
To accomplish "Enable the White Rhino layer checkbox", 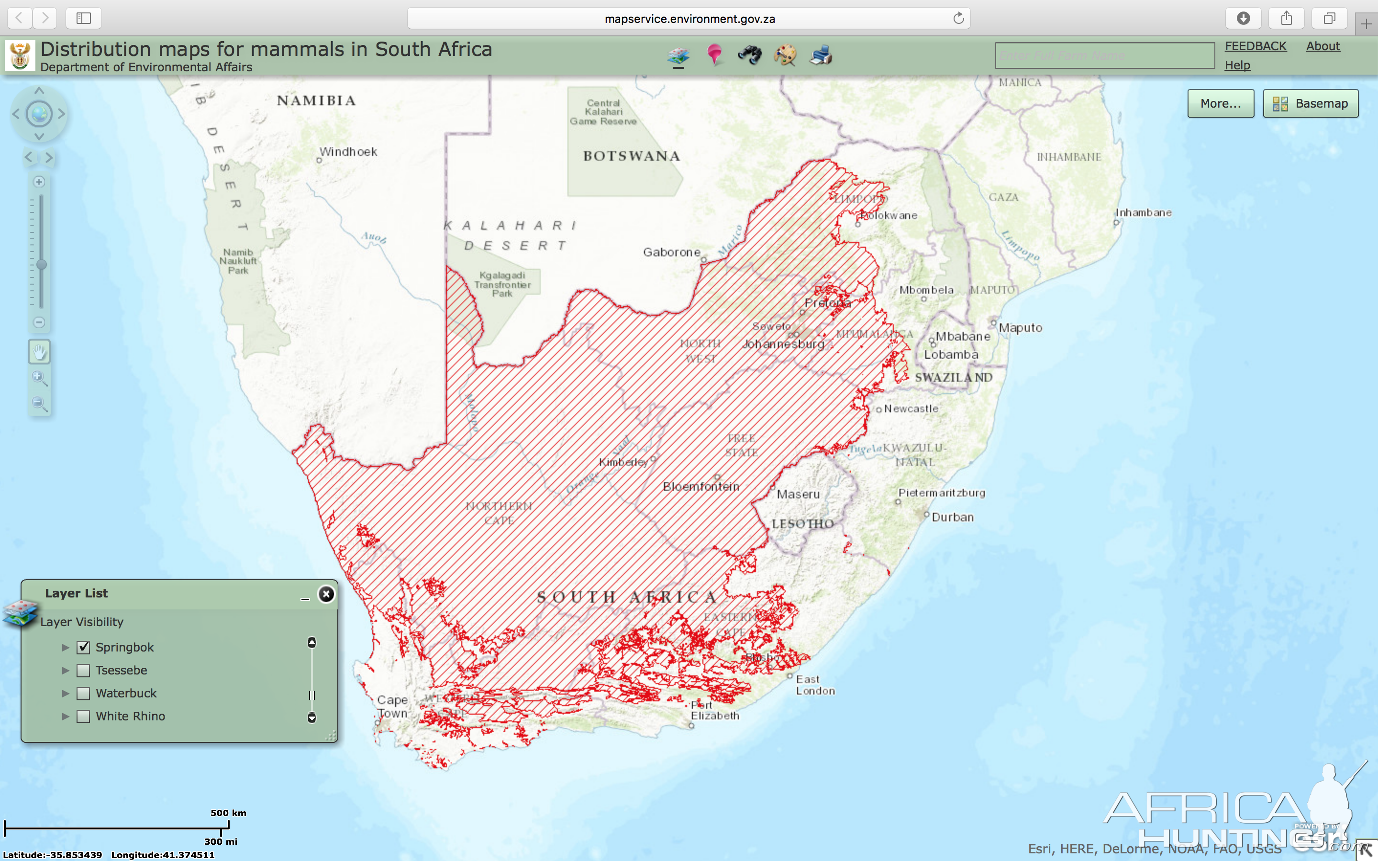I will point(83,717).
